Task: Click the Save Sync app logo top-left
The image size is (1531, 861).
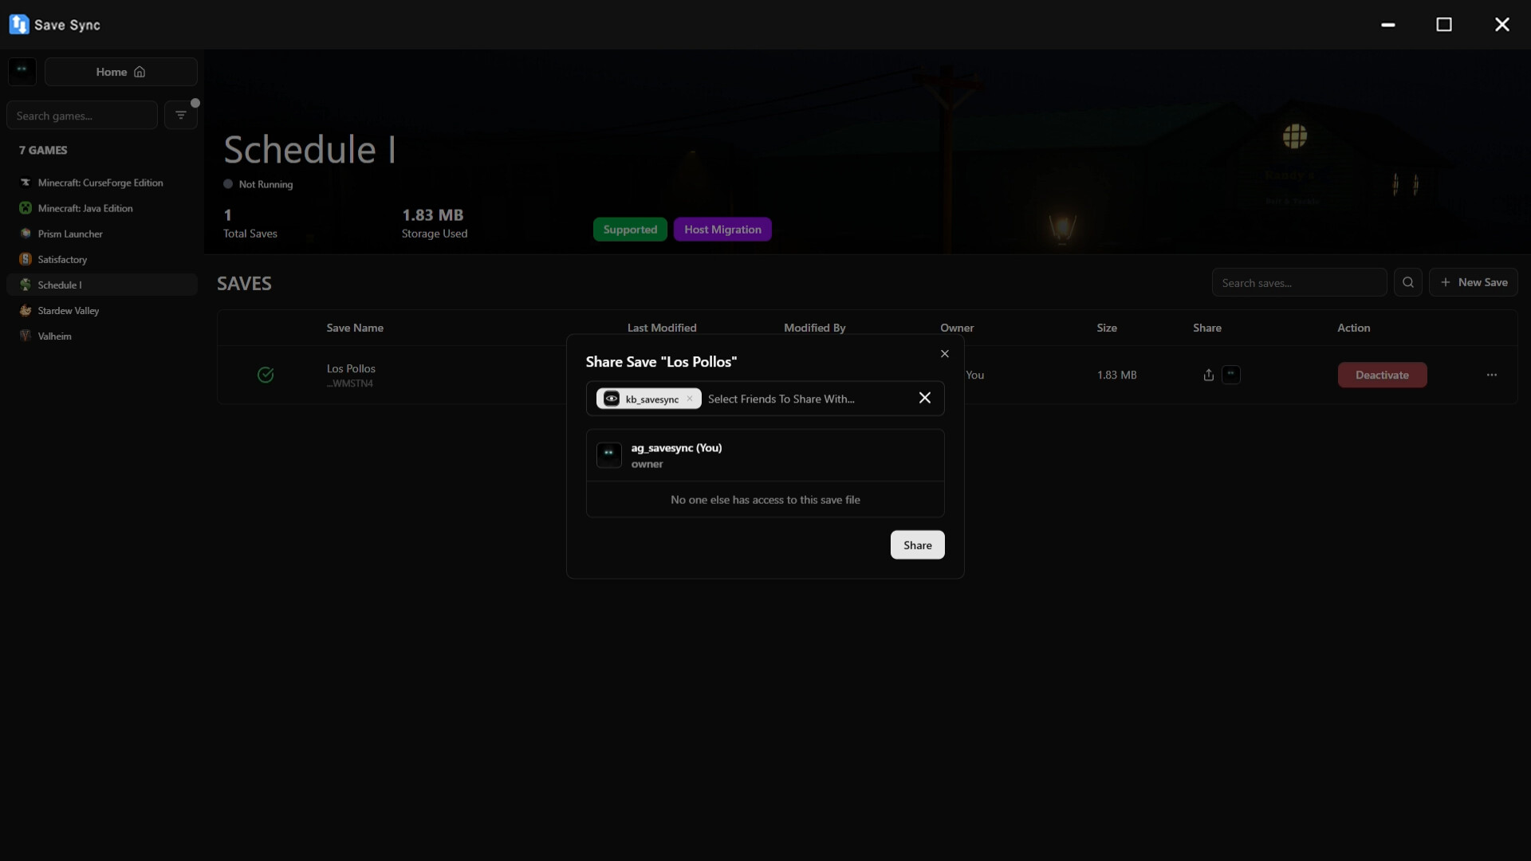Action: pos(19,24)
